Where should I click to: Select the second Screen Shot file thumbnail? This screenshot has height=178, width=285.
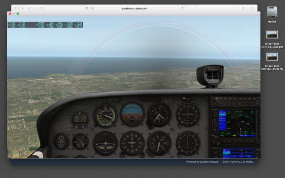(272, 56)
